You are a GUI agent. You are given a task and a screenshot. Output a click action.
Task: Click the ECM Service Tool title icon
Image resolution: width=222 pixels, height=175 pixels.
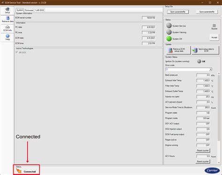tap(3, 2)
